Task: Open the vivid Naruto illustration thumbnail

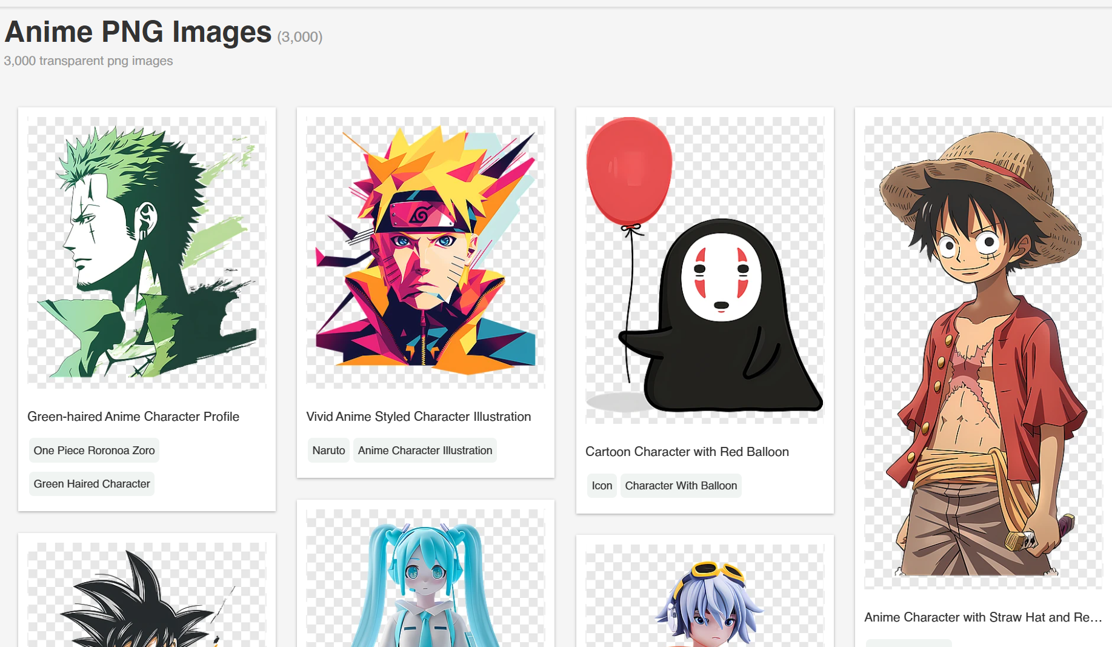Action: (x=425, y=252)
